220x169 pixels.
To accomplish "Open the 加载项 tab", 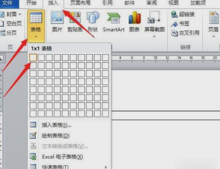I will pyautogui.click(x=198, y=3).
